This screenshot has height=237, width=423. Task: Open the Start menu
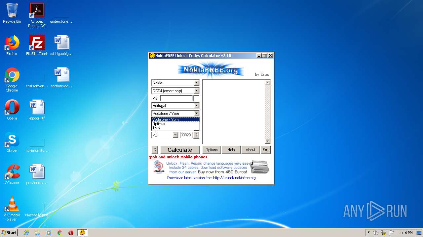(x=9, y=233)
